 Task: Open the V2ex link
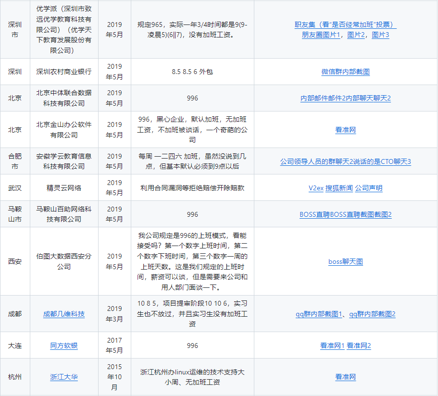click(x=316, y=188)
